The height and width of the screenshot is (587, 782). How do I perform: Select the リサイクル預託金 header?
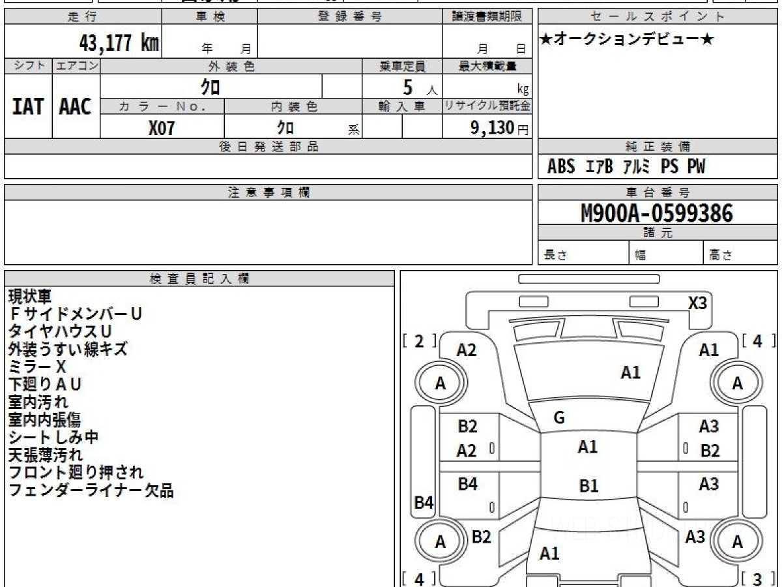(487, 107)
